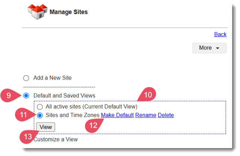Click the red callout marker 12
This screenshot has height=156, width=240.
(x=94, y=126)
